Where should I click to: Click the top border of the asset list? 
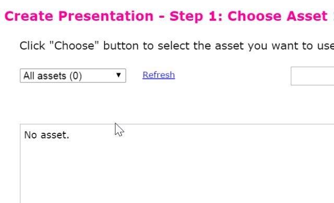(x=177, y=124)
